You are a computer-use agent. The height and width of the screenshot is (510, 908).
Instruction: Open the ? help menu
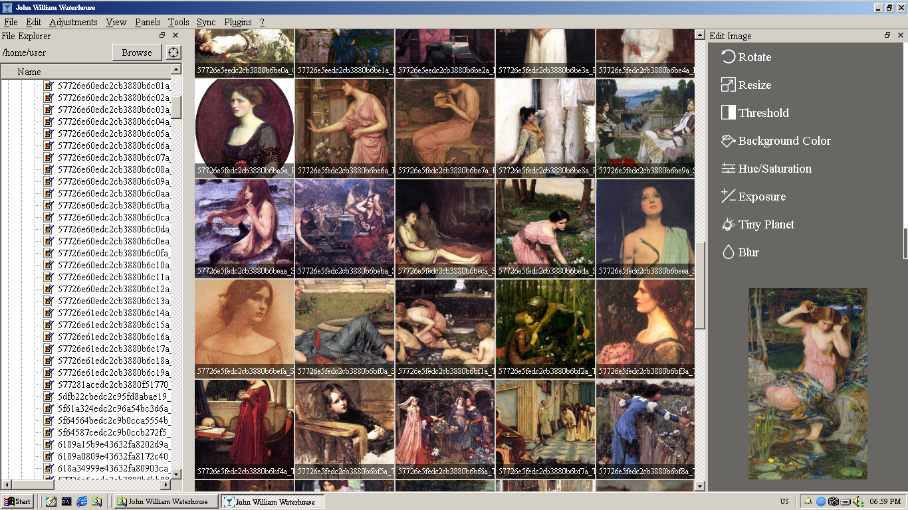coord(262,22)
